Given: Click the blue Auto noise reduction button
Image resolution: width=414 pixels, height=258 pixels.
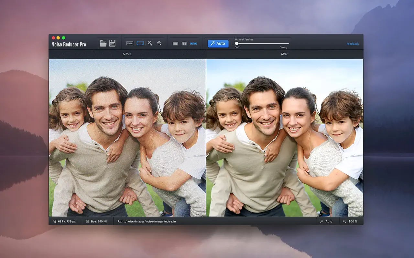Looking at the screenshot, I should click(218, 44).
